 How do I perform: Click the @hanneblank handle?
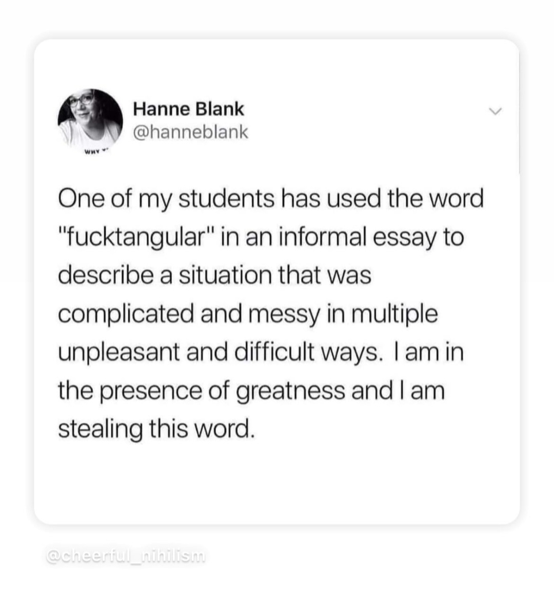[x=190, y=132]
